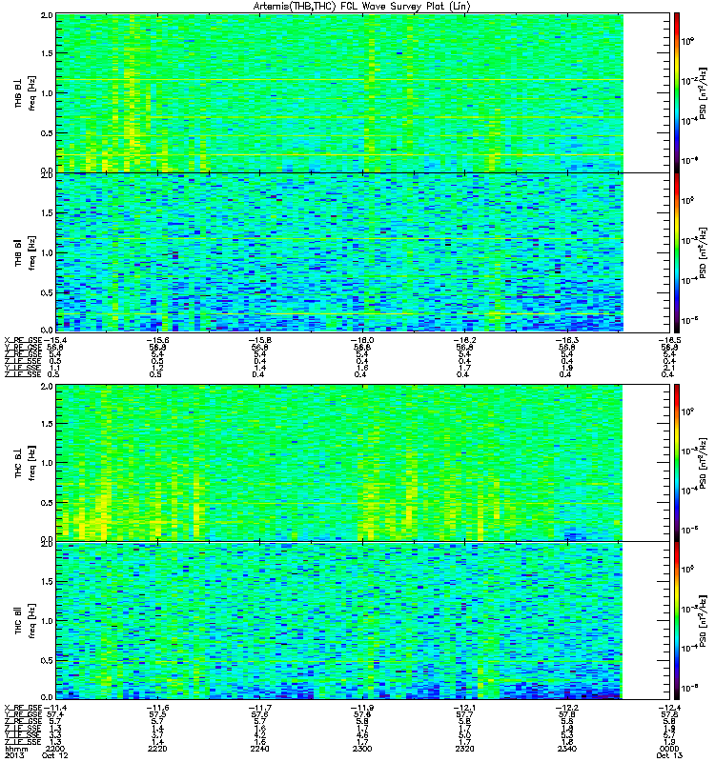
Task: Click the "2200" time label on the bottom axis
Action: click(55, 749)
